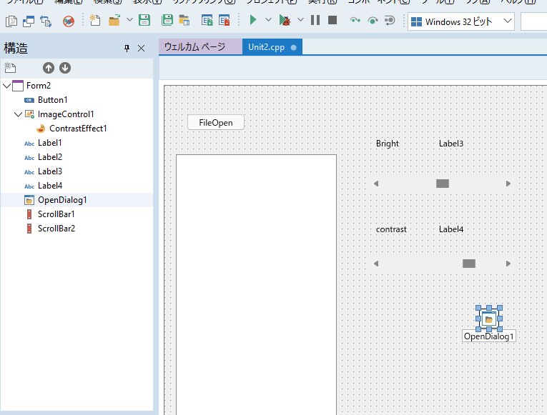The image size is (547, 415).
Task: Click the Stop square icon in toolbar
Action: point(332,21)
